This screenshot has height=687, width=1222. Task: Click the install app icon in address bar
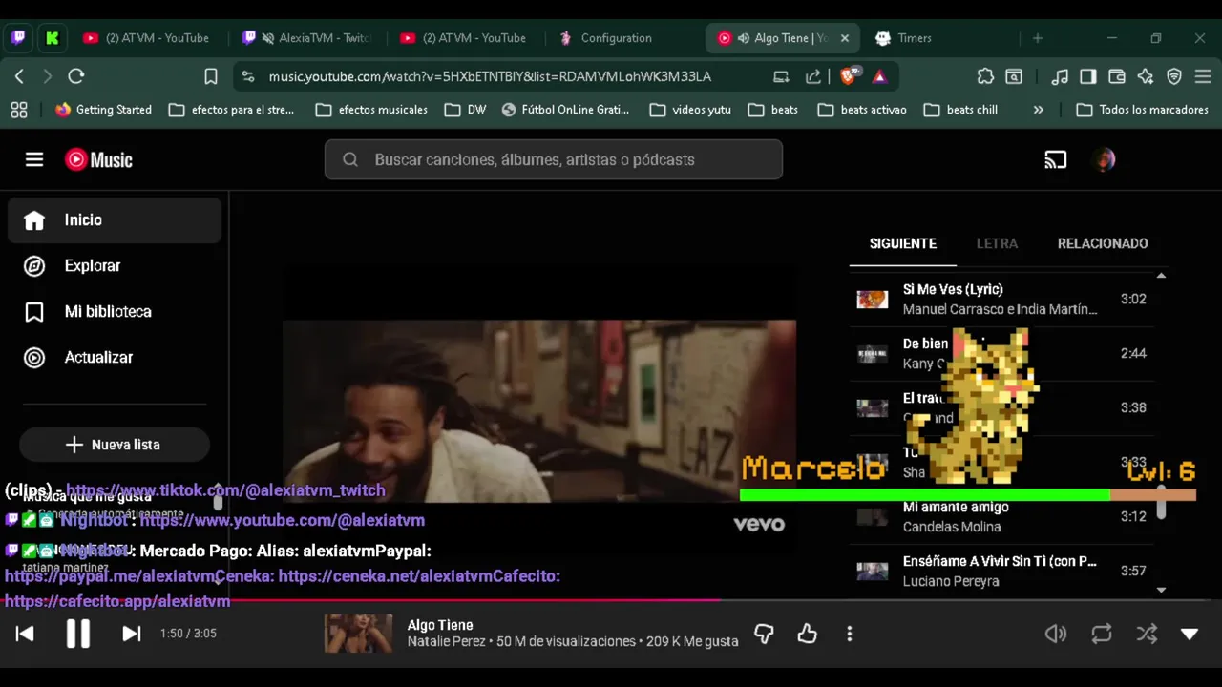click(781, 76)
